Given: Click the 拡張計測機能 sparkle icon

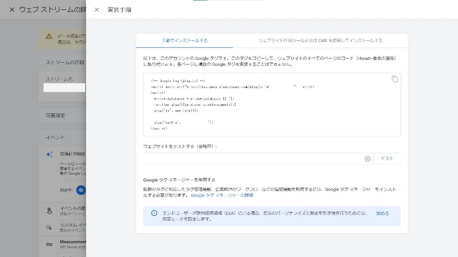Looking at the screenshot, I should coord(49,154).
